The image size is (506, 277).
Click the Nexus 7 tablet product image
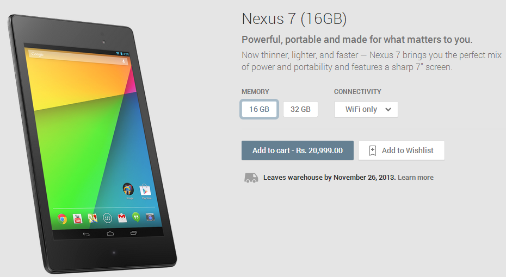[92, 143]
